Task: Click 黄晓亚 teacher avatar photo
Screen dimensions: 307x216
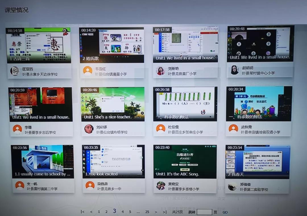Action: (x=161, y=186)
